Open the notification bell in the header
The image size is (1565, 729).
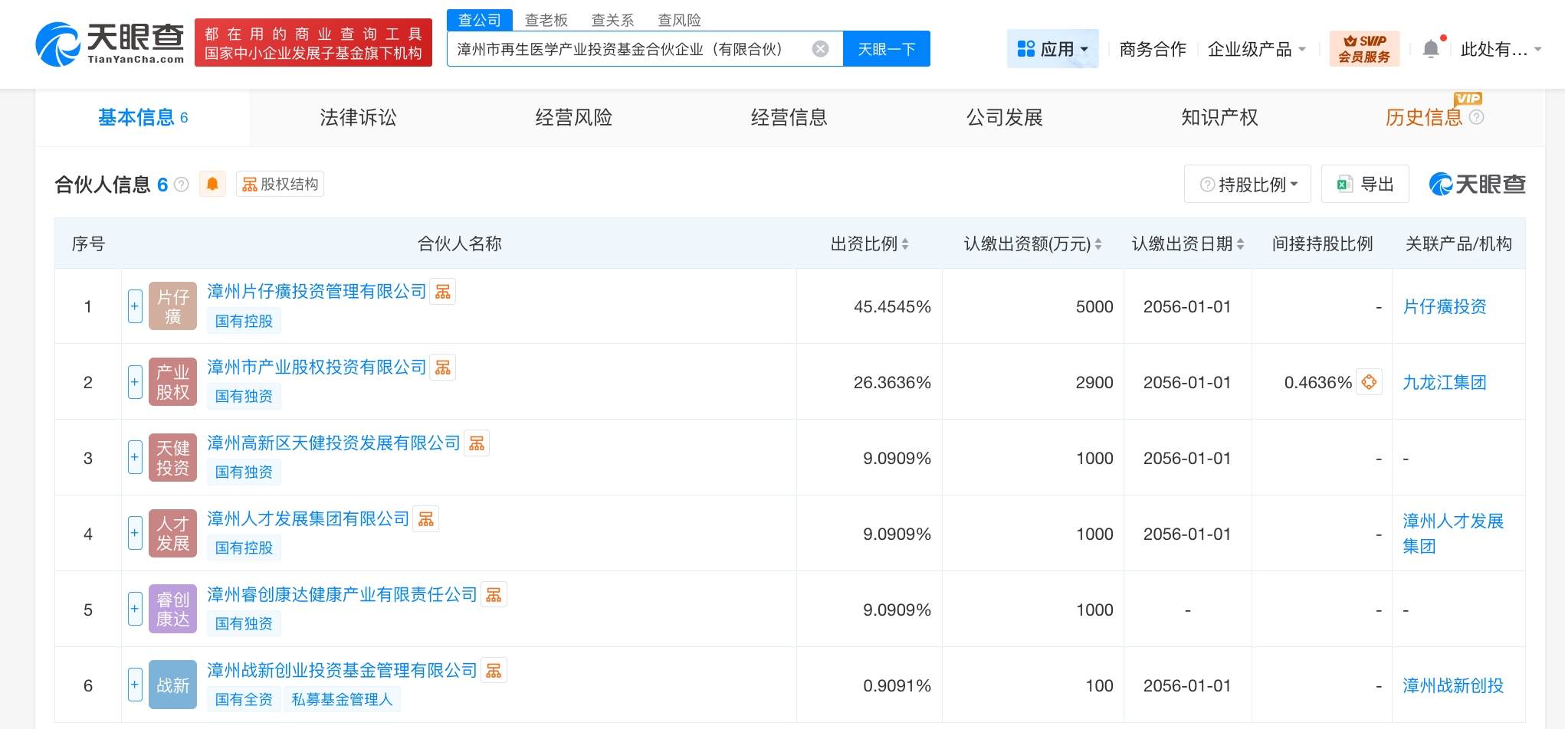pyautogui.click(x=1430, y=49)
